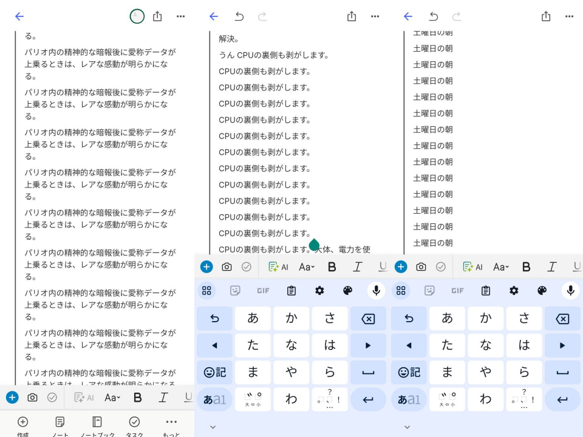
Task: Tap the あ key on the middle keyboard
Action: [x=253, y=319]
